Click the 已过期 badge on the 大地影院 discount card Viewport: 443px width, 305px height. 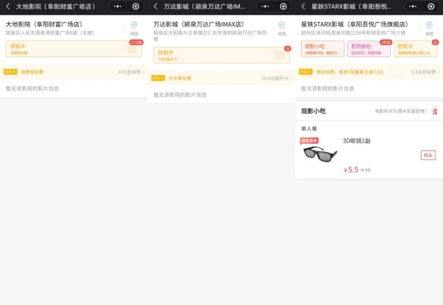point(136,42)
